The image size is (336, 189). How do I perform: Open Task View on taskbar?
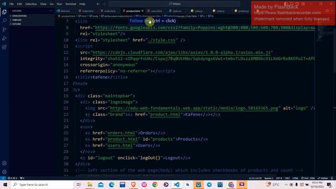78,184
